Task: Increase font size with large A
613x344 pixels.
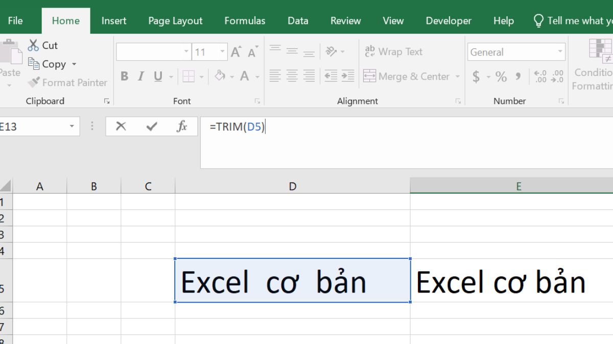Action: 235,52
